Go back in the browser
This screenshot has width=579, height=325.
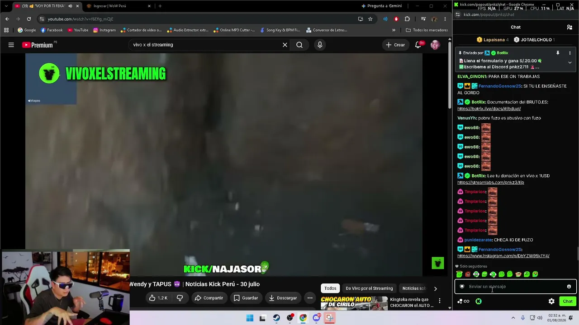(7, 19)
